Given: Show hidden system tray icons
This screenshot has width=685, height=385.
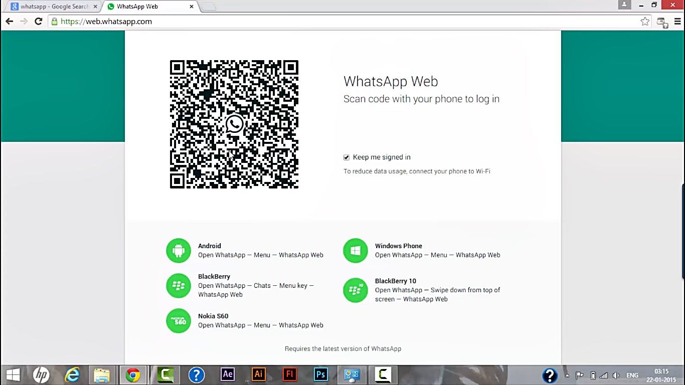Looking at the screenshot, I should [567, 375].
